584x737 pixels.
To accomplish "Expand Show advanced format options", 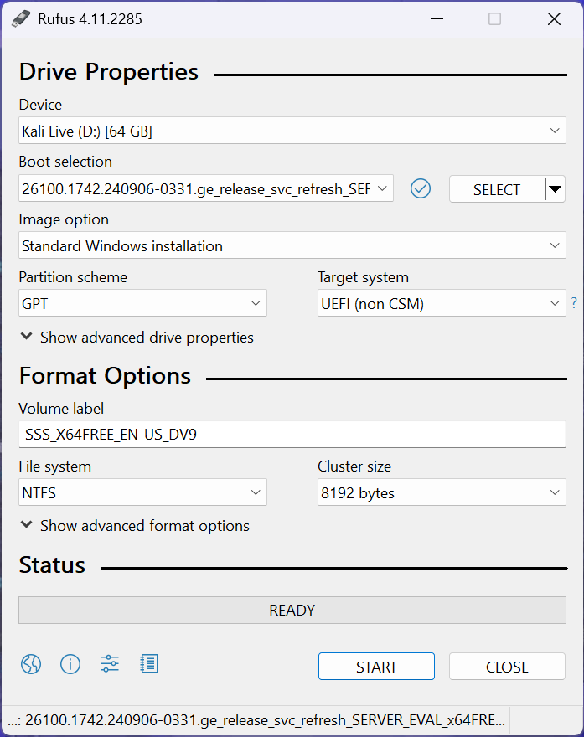I will pos(135,526).
